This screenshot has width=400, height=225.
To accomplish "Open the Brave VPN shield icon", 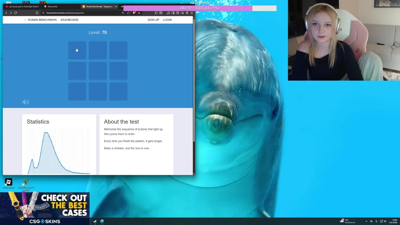I will pos(187,13).
